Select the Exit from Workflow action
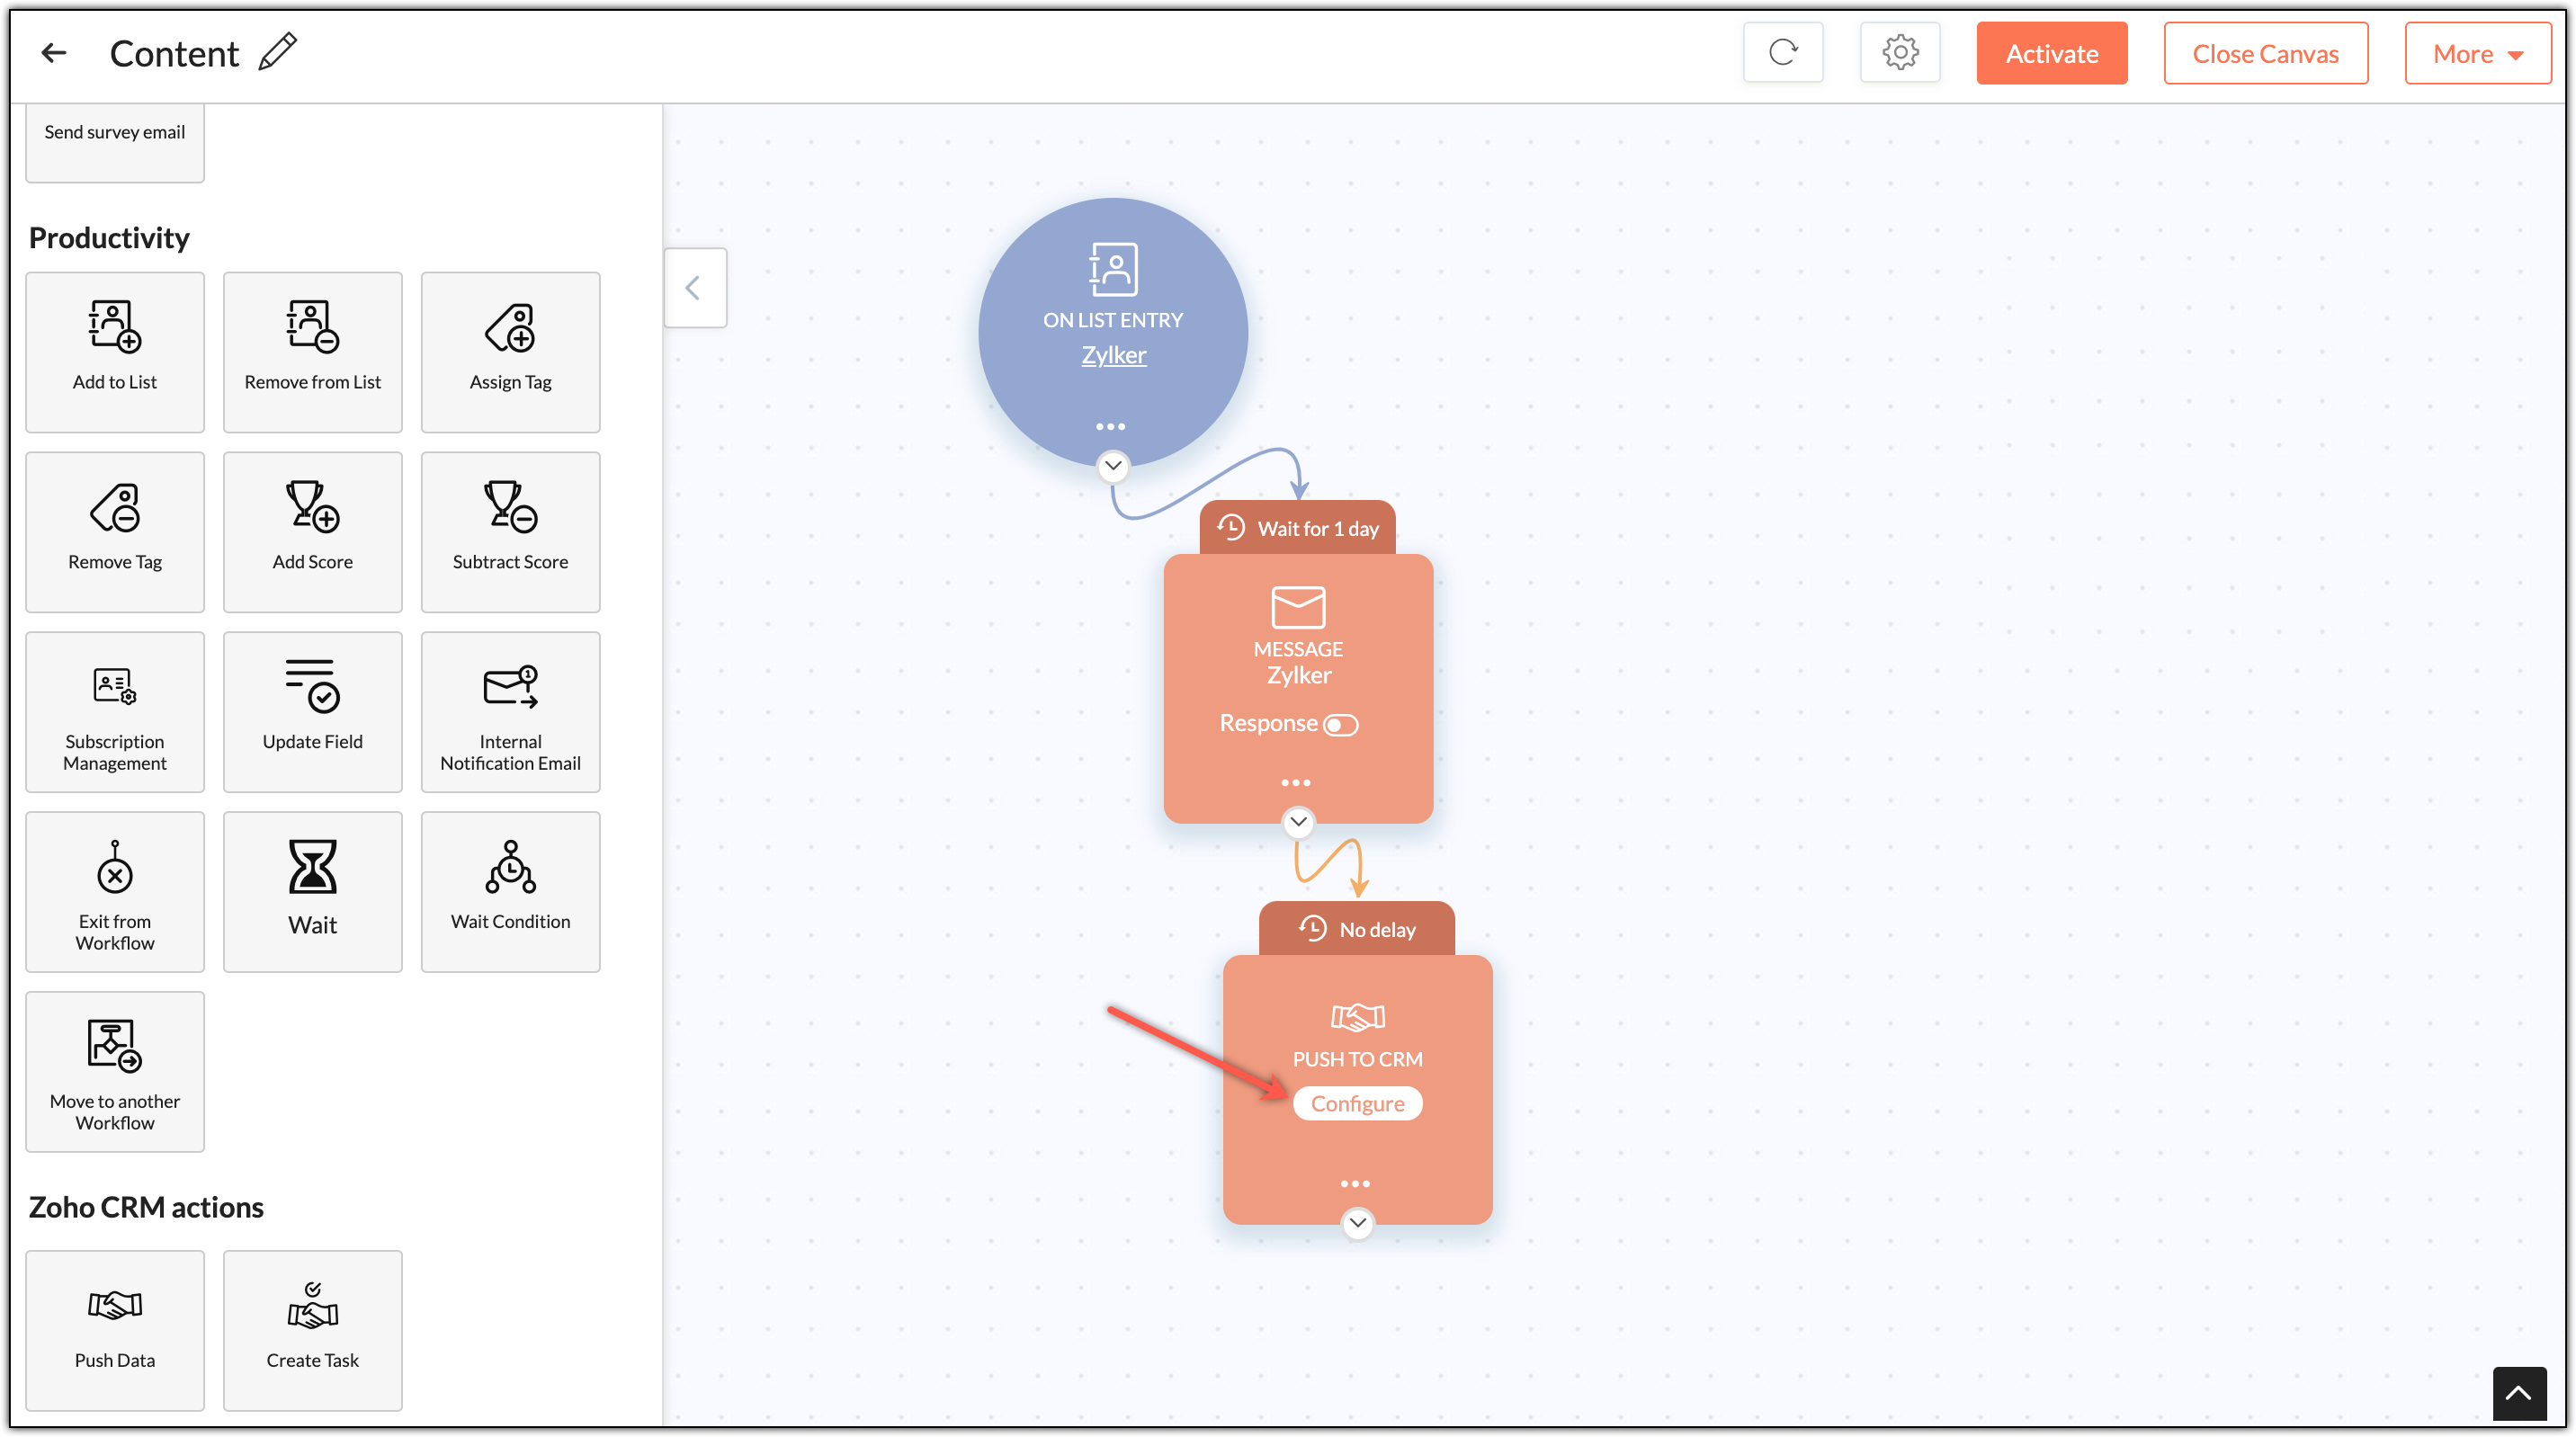 [x=115, y=892]
